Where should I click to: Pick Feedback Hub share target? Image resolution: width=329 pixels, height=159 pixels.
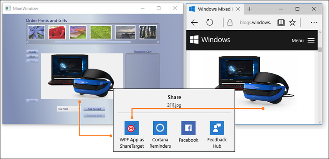pos(217,127)
